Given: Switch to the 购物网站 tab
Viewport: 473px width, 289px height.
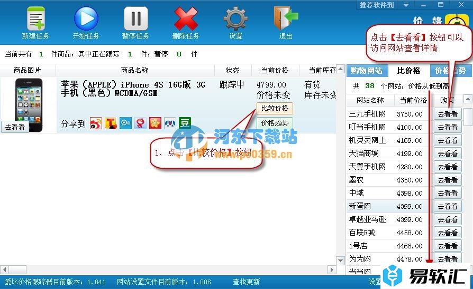Looking at the screenshot, I should 367,70.
